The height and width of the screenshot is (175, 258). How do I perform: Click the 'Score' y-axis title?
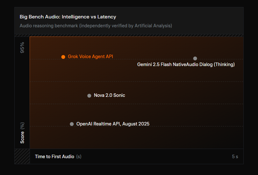point(22,138)
